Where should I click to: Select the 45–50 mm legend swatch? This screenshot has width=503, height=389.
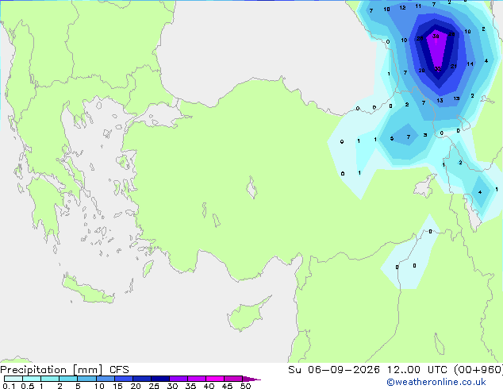[233, 379]
